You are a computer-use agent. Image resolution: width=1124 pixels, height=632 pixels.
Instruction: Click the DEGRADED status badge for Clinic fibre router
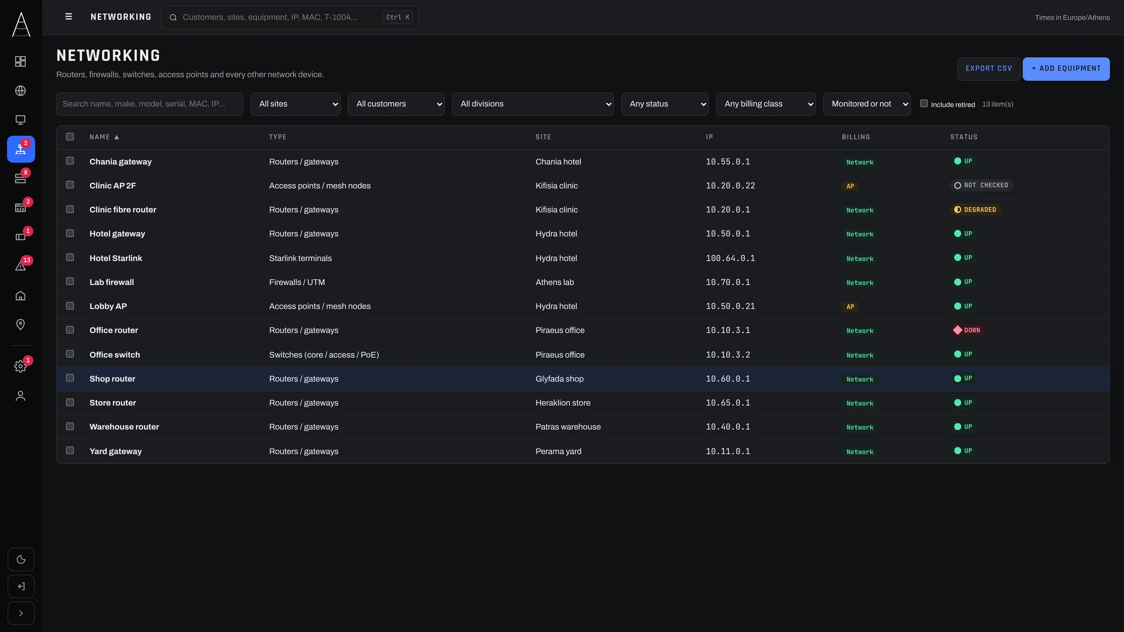pos(976,210)
